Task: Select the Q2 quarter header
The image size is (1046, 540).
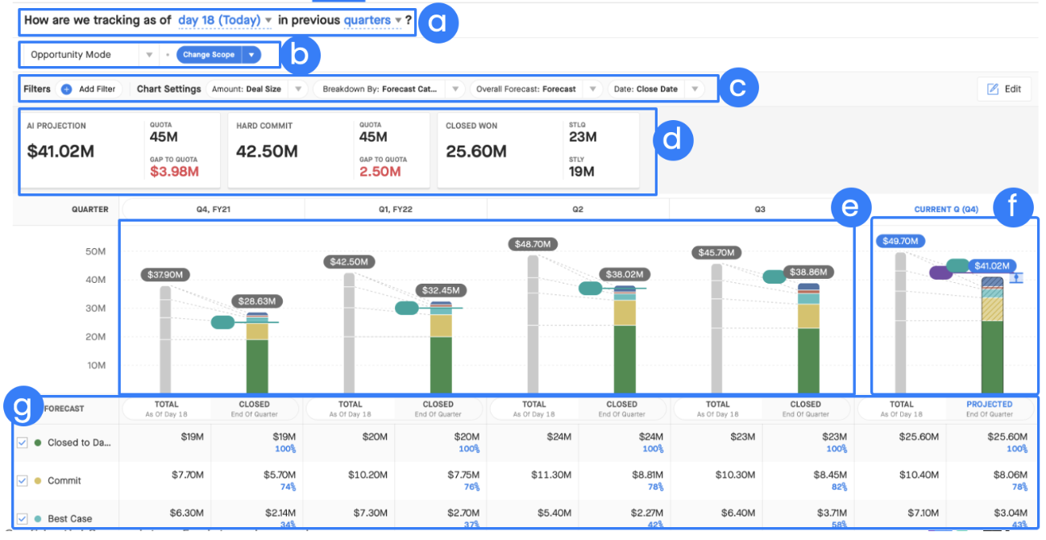Action: tap(579, 210)
